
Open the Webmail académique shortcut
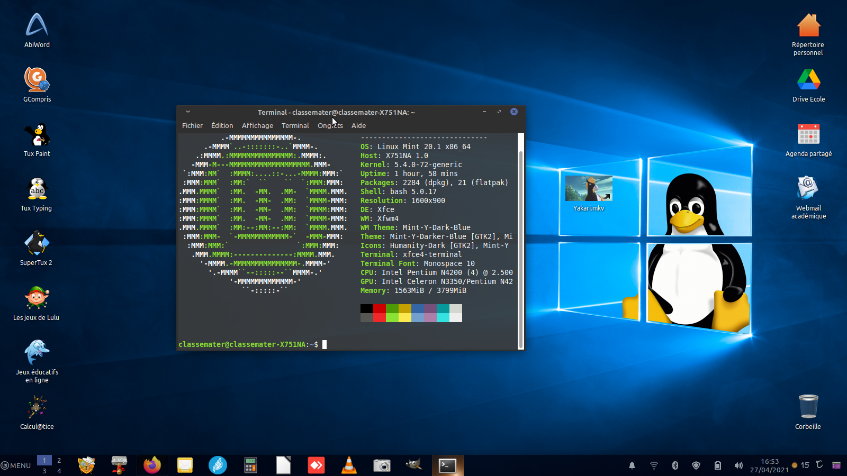(x=809, y=197)
